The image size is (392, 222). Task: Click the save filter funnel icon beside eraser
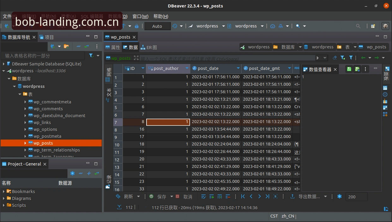343,58
